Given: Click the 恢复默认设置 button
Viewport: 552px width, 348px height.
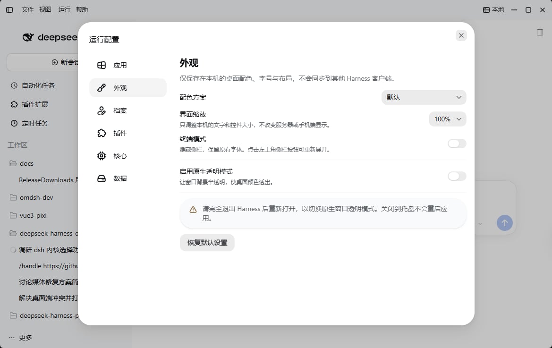Looking at the screenshot, I should [x=207, y=242].
